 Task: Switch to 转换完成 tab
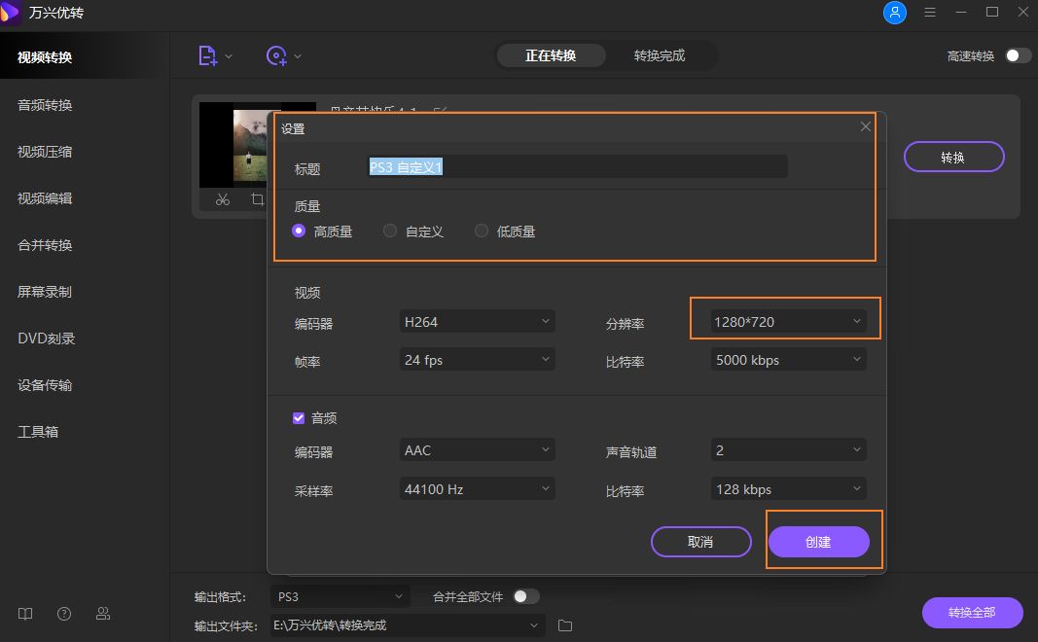point(660,55)
